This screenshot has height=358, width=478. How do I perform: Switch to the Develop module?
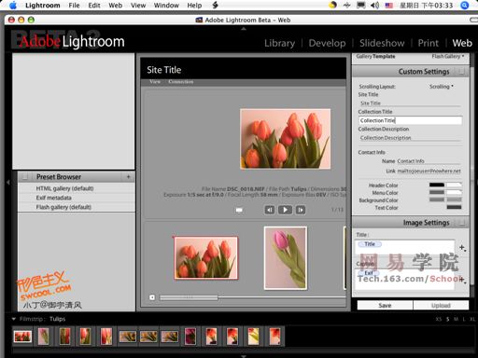[327, 43]
